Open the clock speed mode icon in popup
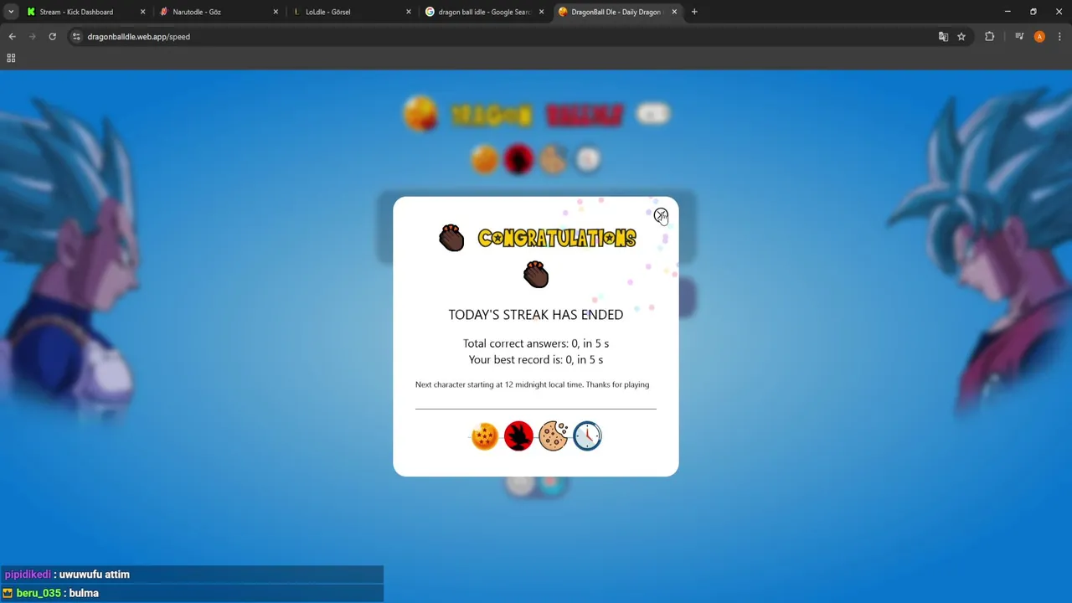1072x603 pixels. (x=587, y=435)
